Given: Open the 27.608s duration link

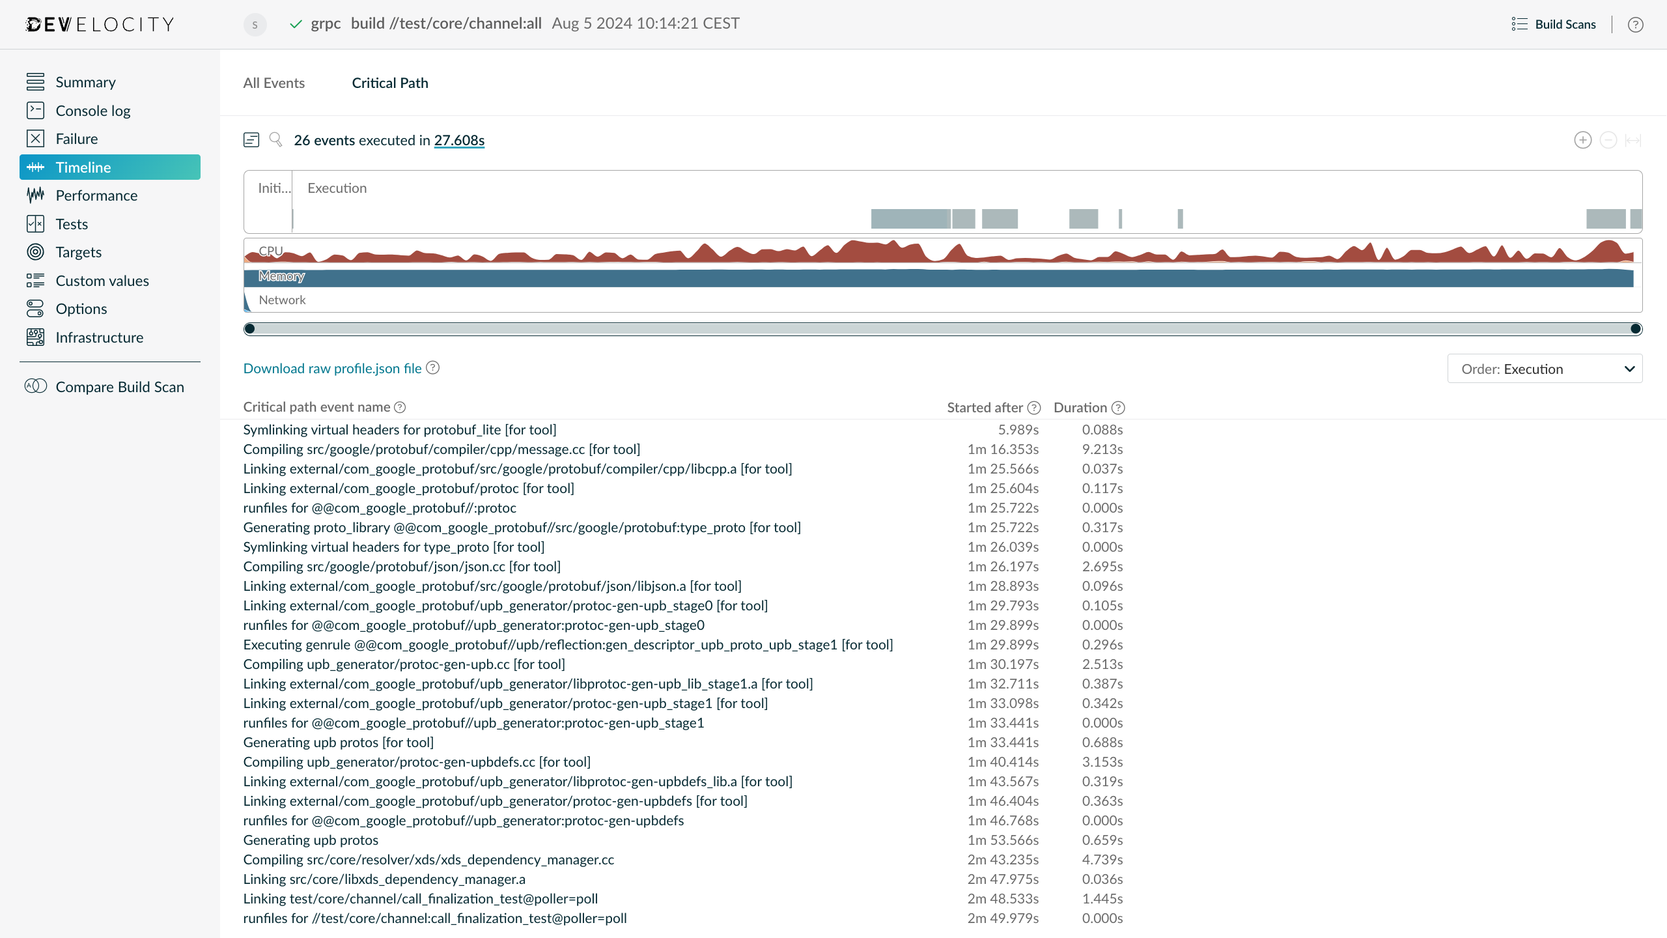Looking at the screenshot, I should [458, 139].
